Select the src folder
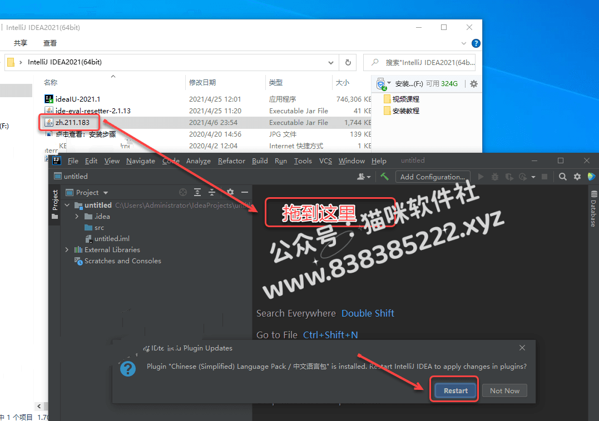Viewport: 599px width, 421px height. [x=95, y=228]
